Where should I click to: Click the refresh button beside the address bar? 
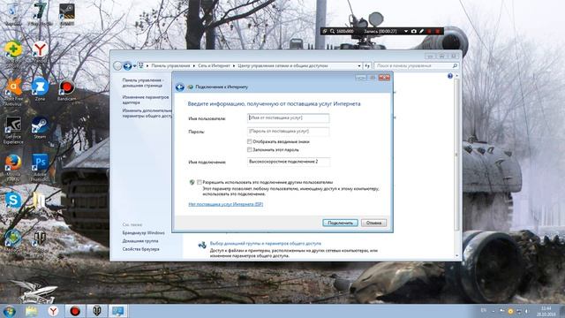(x=367, y=66)
